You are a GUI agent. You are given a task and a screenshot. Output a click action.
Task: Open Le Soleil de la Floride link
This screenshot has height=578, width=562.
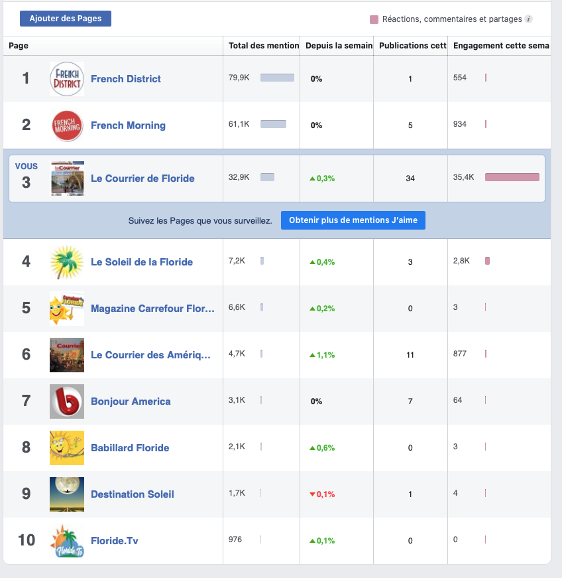142,262
